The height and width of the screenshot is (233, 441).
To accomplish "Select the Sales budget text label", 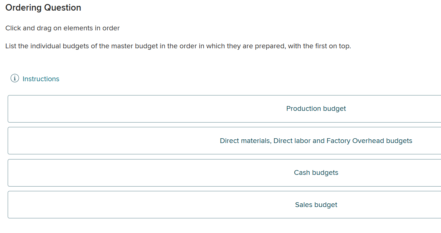I will point(316,204).
